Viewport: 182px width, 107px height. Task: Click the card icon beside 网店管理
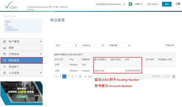click(x=4, y=60)
